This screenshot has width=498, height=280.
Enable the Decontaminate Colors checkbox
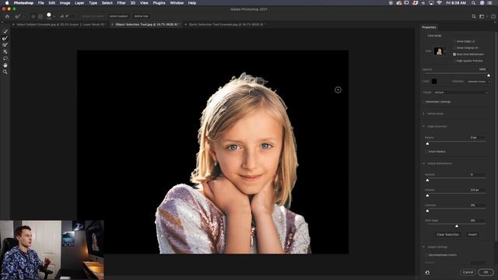click(x=426, y=255)
